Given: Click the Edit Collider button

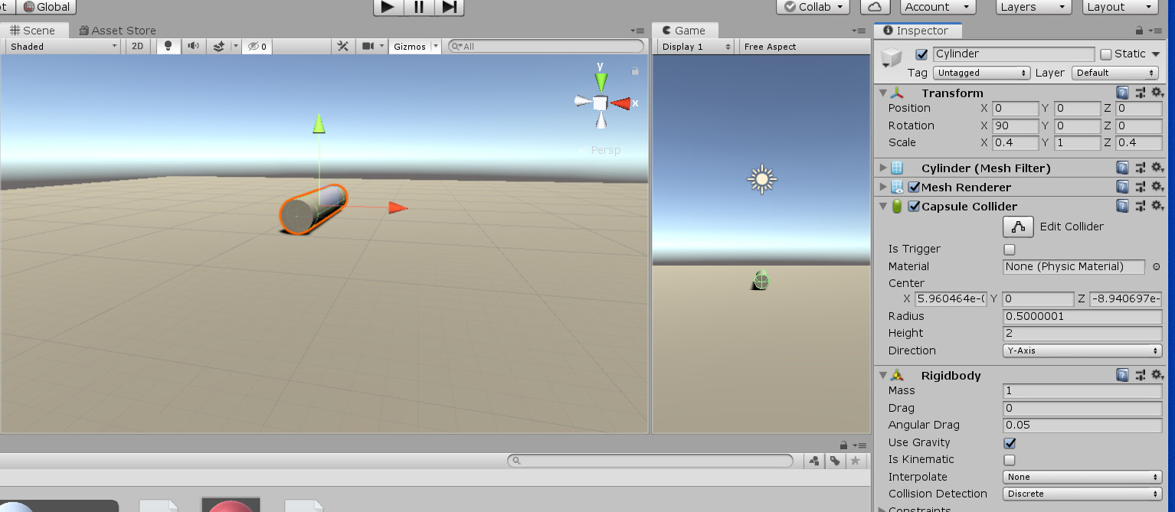Looking at the screenshot, I should click(1018, 227).
